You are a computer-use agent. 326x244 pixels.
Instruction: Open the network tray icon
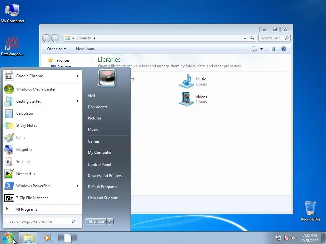278,238
